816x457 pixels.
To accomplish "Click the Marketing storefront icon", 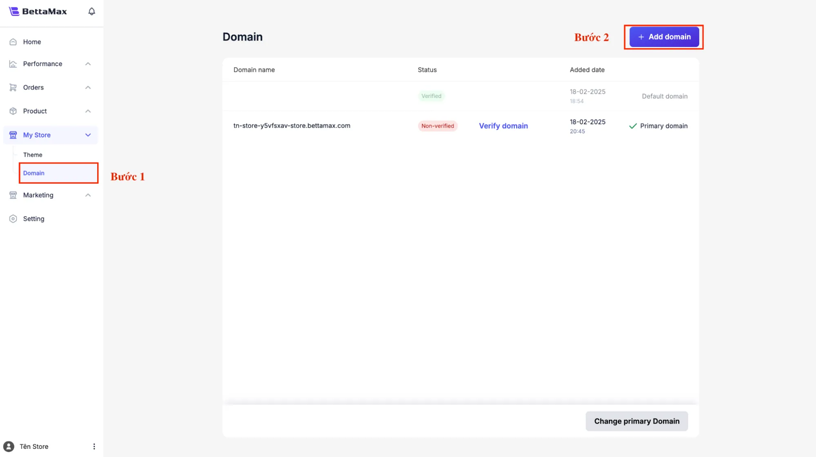I will click(13, 195).
